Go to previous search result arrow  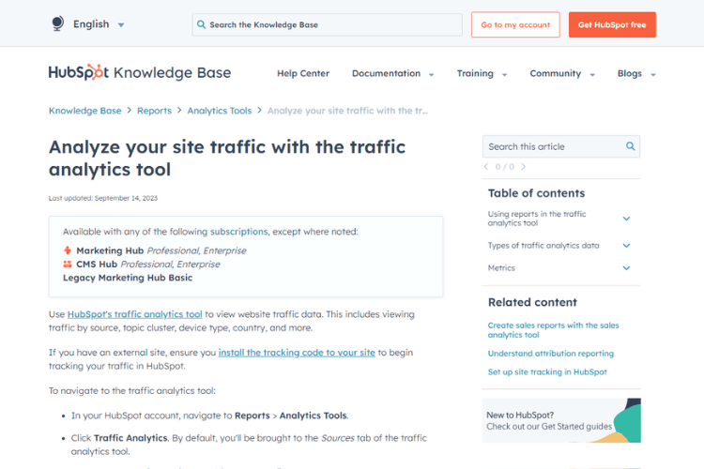(x=486, y=167)
